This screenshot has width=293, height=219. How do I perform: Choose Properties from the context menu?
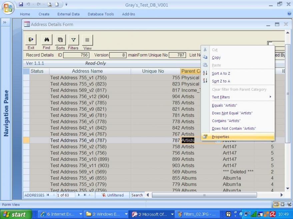(x=220, y=137)
